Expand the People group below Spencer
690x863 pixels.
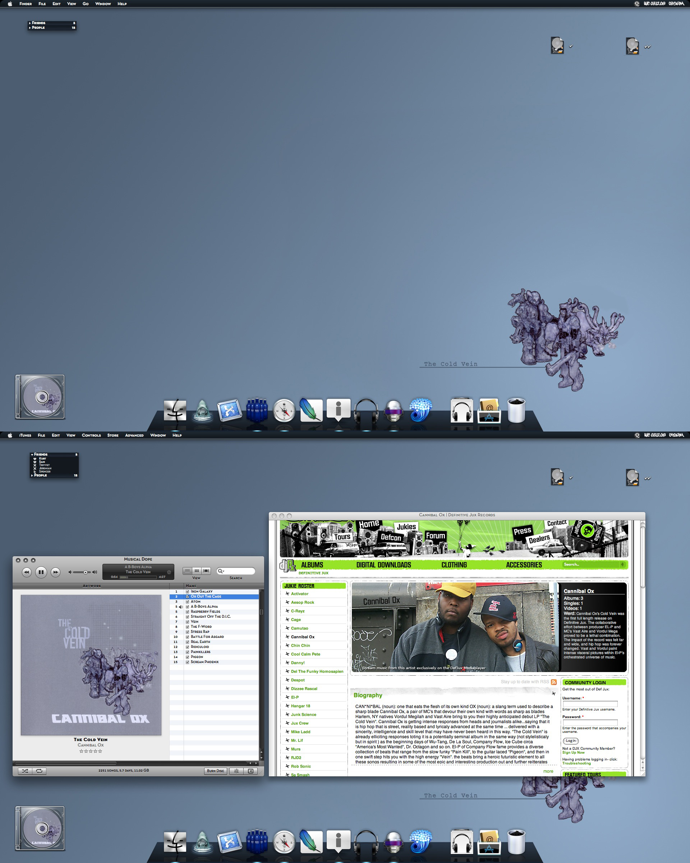tap(32, 475)
